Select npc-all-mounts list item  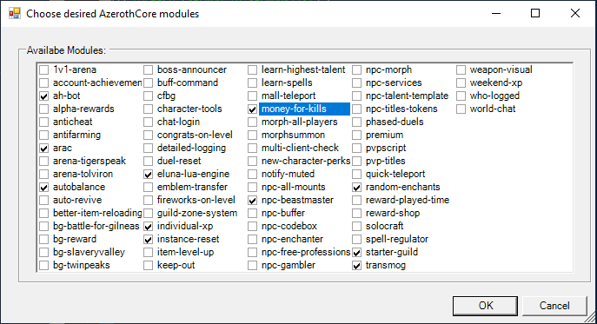point(293,187)
